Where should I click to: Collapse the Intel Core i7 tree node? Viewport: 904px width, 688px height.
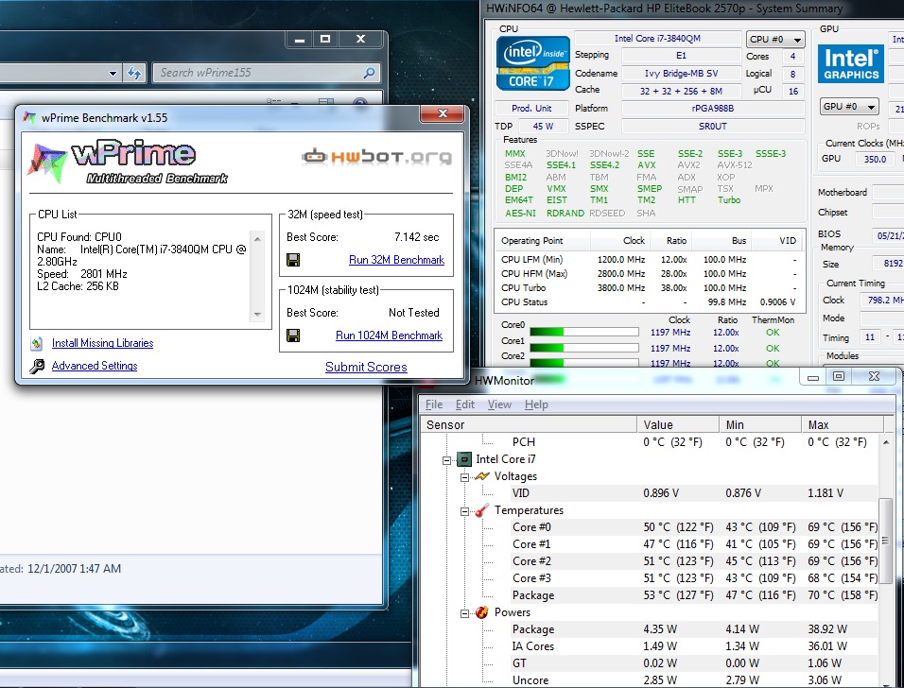(447, 460)
